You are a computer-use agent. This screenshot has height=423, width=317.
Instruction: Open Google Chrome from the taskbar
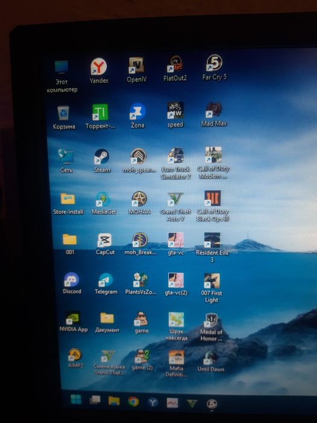133,402
